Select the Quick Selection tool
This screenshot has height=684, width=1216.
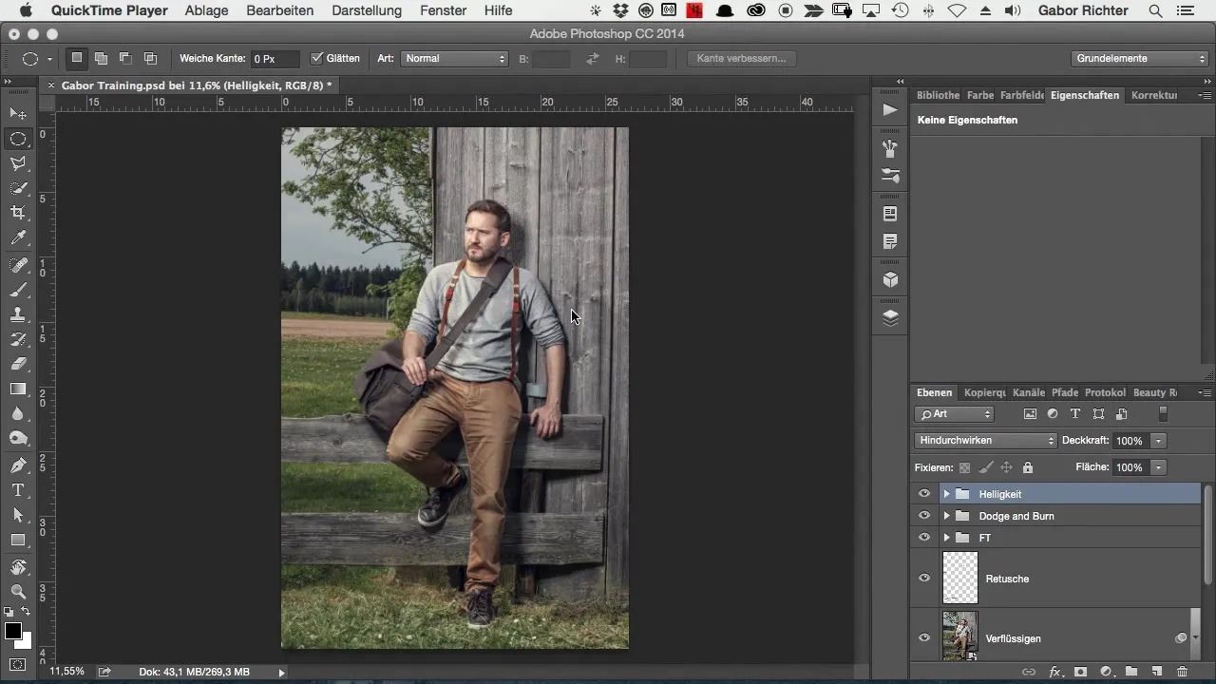click(x=18, y=188)
